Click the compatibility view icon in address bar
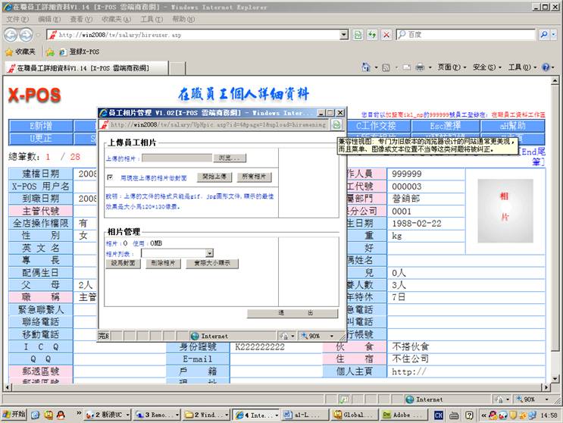 358,35
